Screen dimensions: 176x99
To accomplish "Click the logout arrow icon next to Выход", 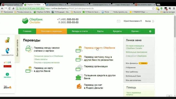I will pyautogui.click(x=153, y=21).
